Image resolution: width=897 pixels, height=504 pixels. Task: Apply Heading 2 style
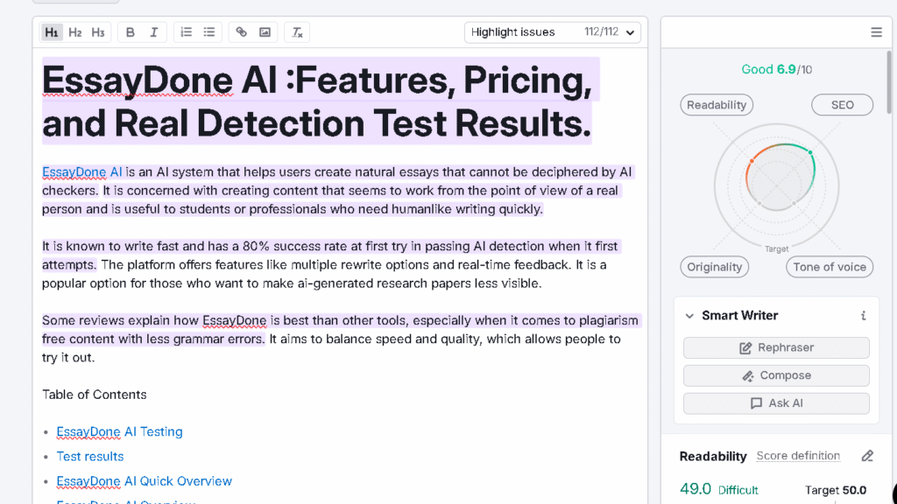coord(74,31)
